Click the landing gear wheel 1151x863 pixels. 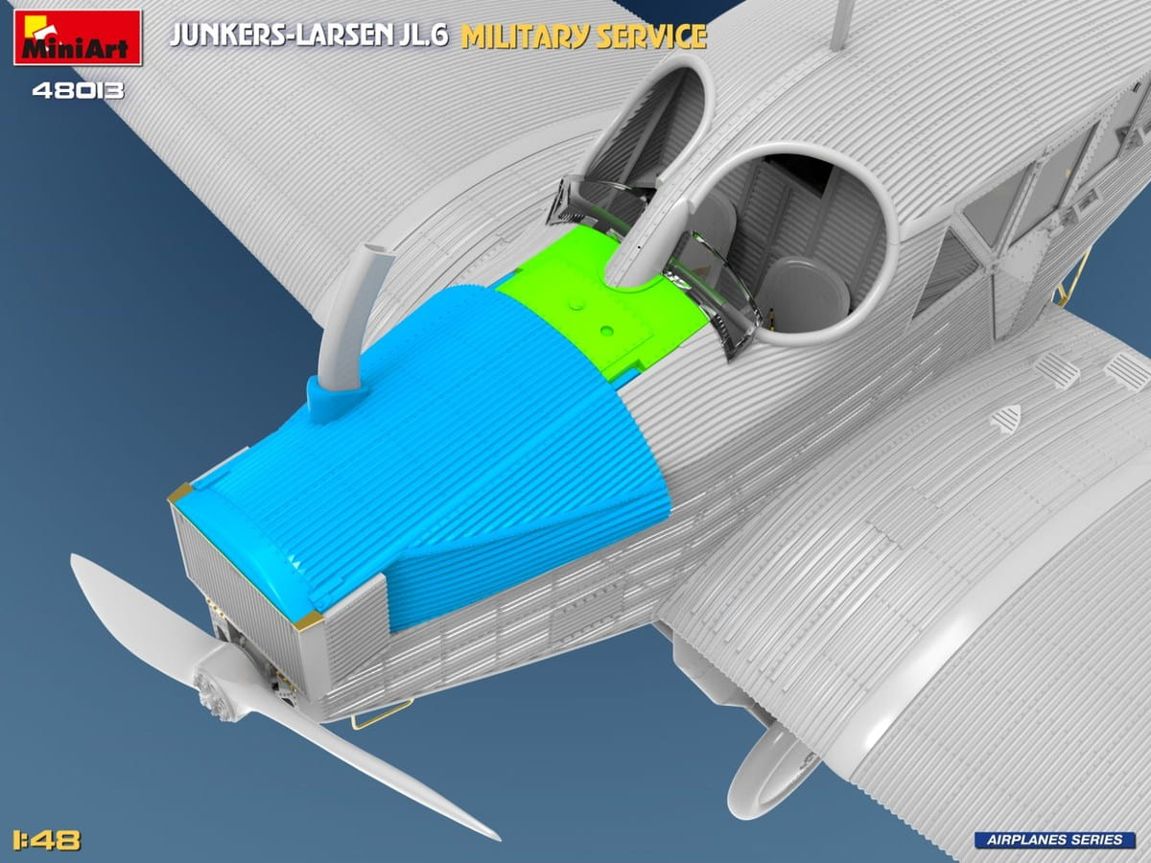[x=767, y=762]
